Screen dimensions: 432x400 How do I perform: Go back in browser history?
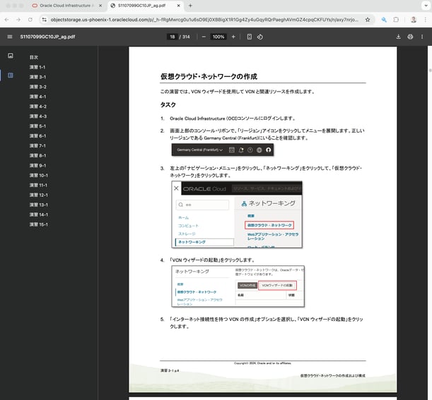tap(6, 20)
